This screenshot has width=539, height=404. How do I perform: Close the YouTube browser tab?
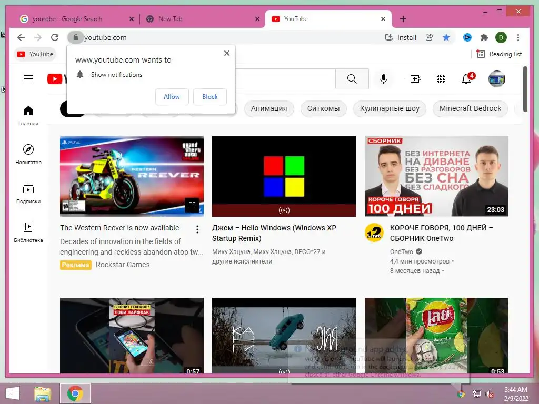click(x=383, y=19)
